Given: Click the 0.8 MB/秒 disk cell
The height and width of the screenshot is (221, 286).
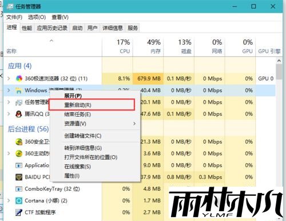Looking at the screenshot, I should click(x=179, y=177).
